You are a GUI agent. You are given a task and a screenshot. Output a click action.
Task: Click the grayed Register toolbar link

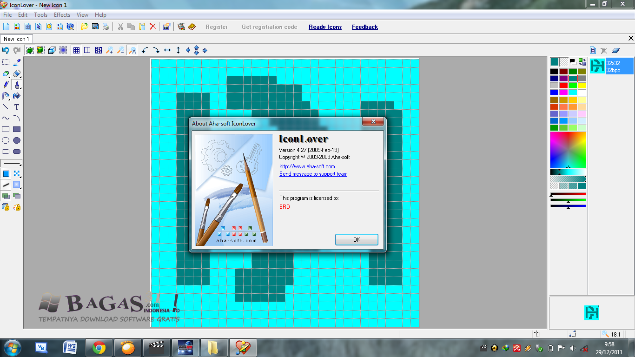point(217,27)
